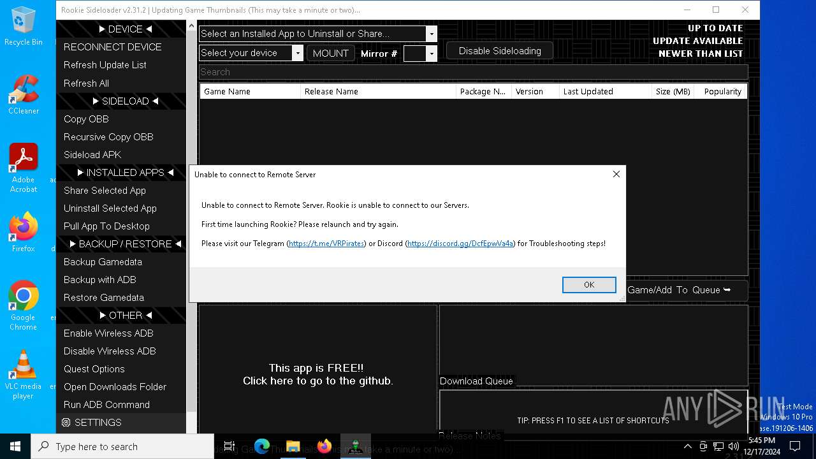Click Restore Gamedata
The image size is (816, 459).
pos(121,298)
